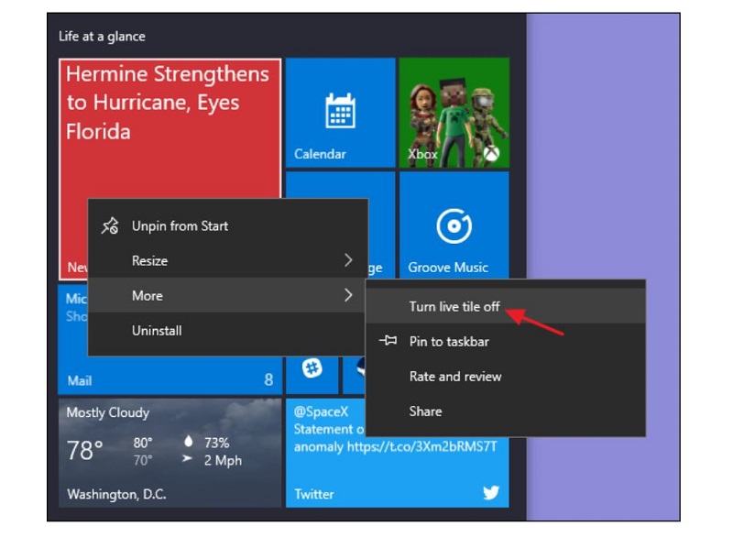Expand the More submenu chevron
This screenshot has height=537, width=733.
click(x=348, y=296)
